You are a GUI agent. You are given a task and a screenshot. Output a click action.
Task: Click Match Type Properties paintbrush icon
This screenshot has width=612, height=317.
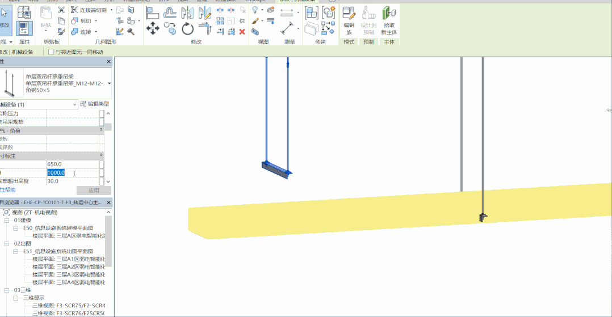click(x=61, y=32)
